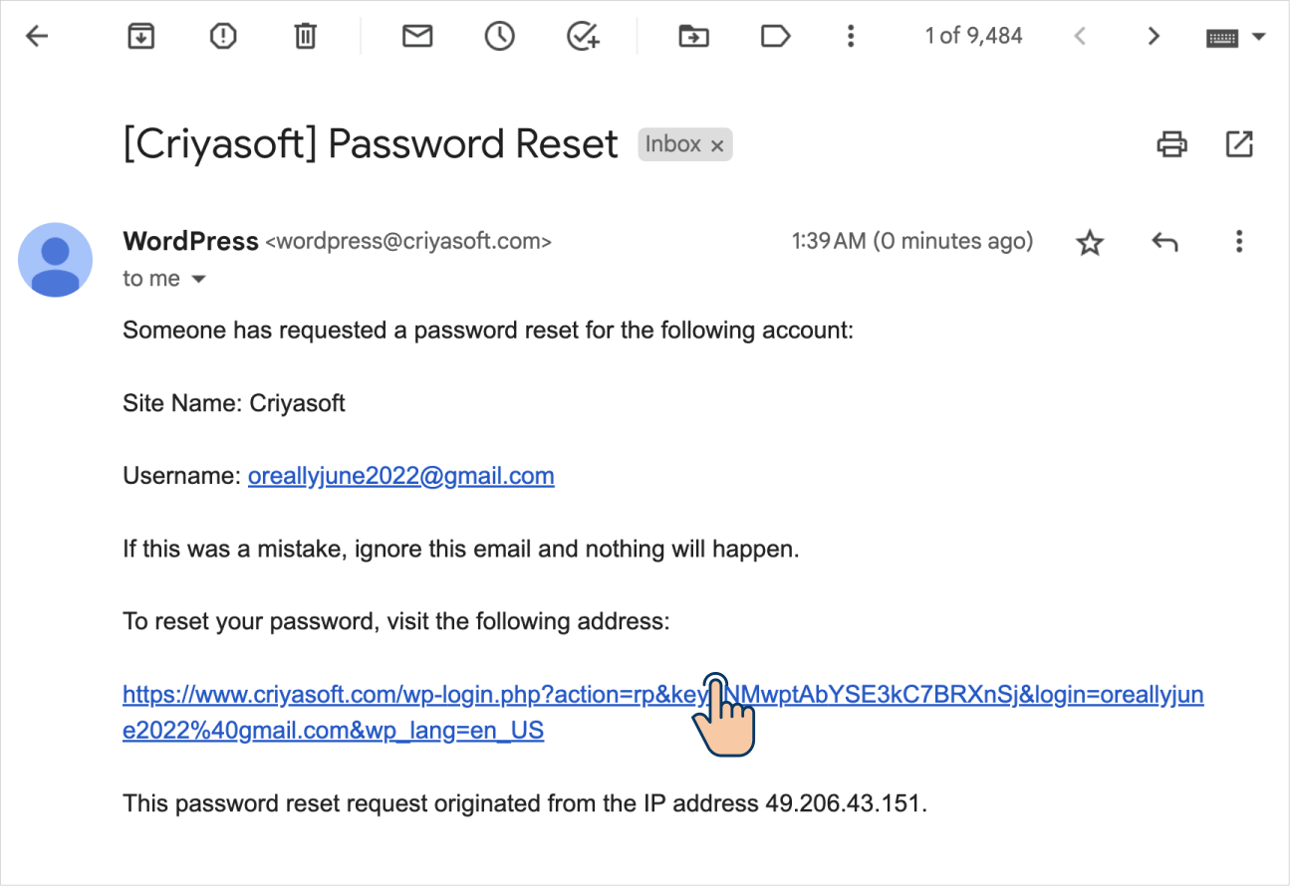The width and height of the screenshot is (1290, 886).
Task: Mark the email as unread
Action: [417, 37]
